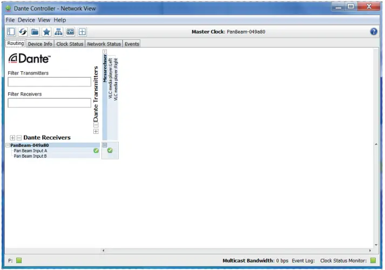Click the Dante Controller title bar app icon
The image size is (385, 270).
click(8, 8)
